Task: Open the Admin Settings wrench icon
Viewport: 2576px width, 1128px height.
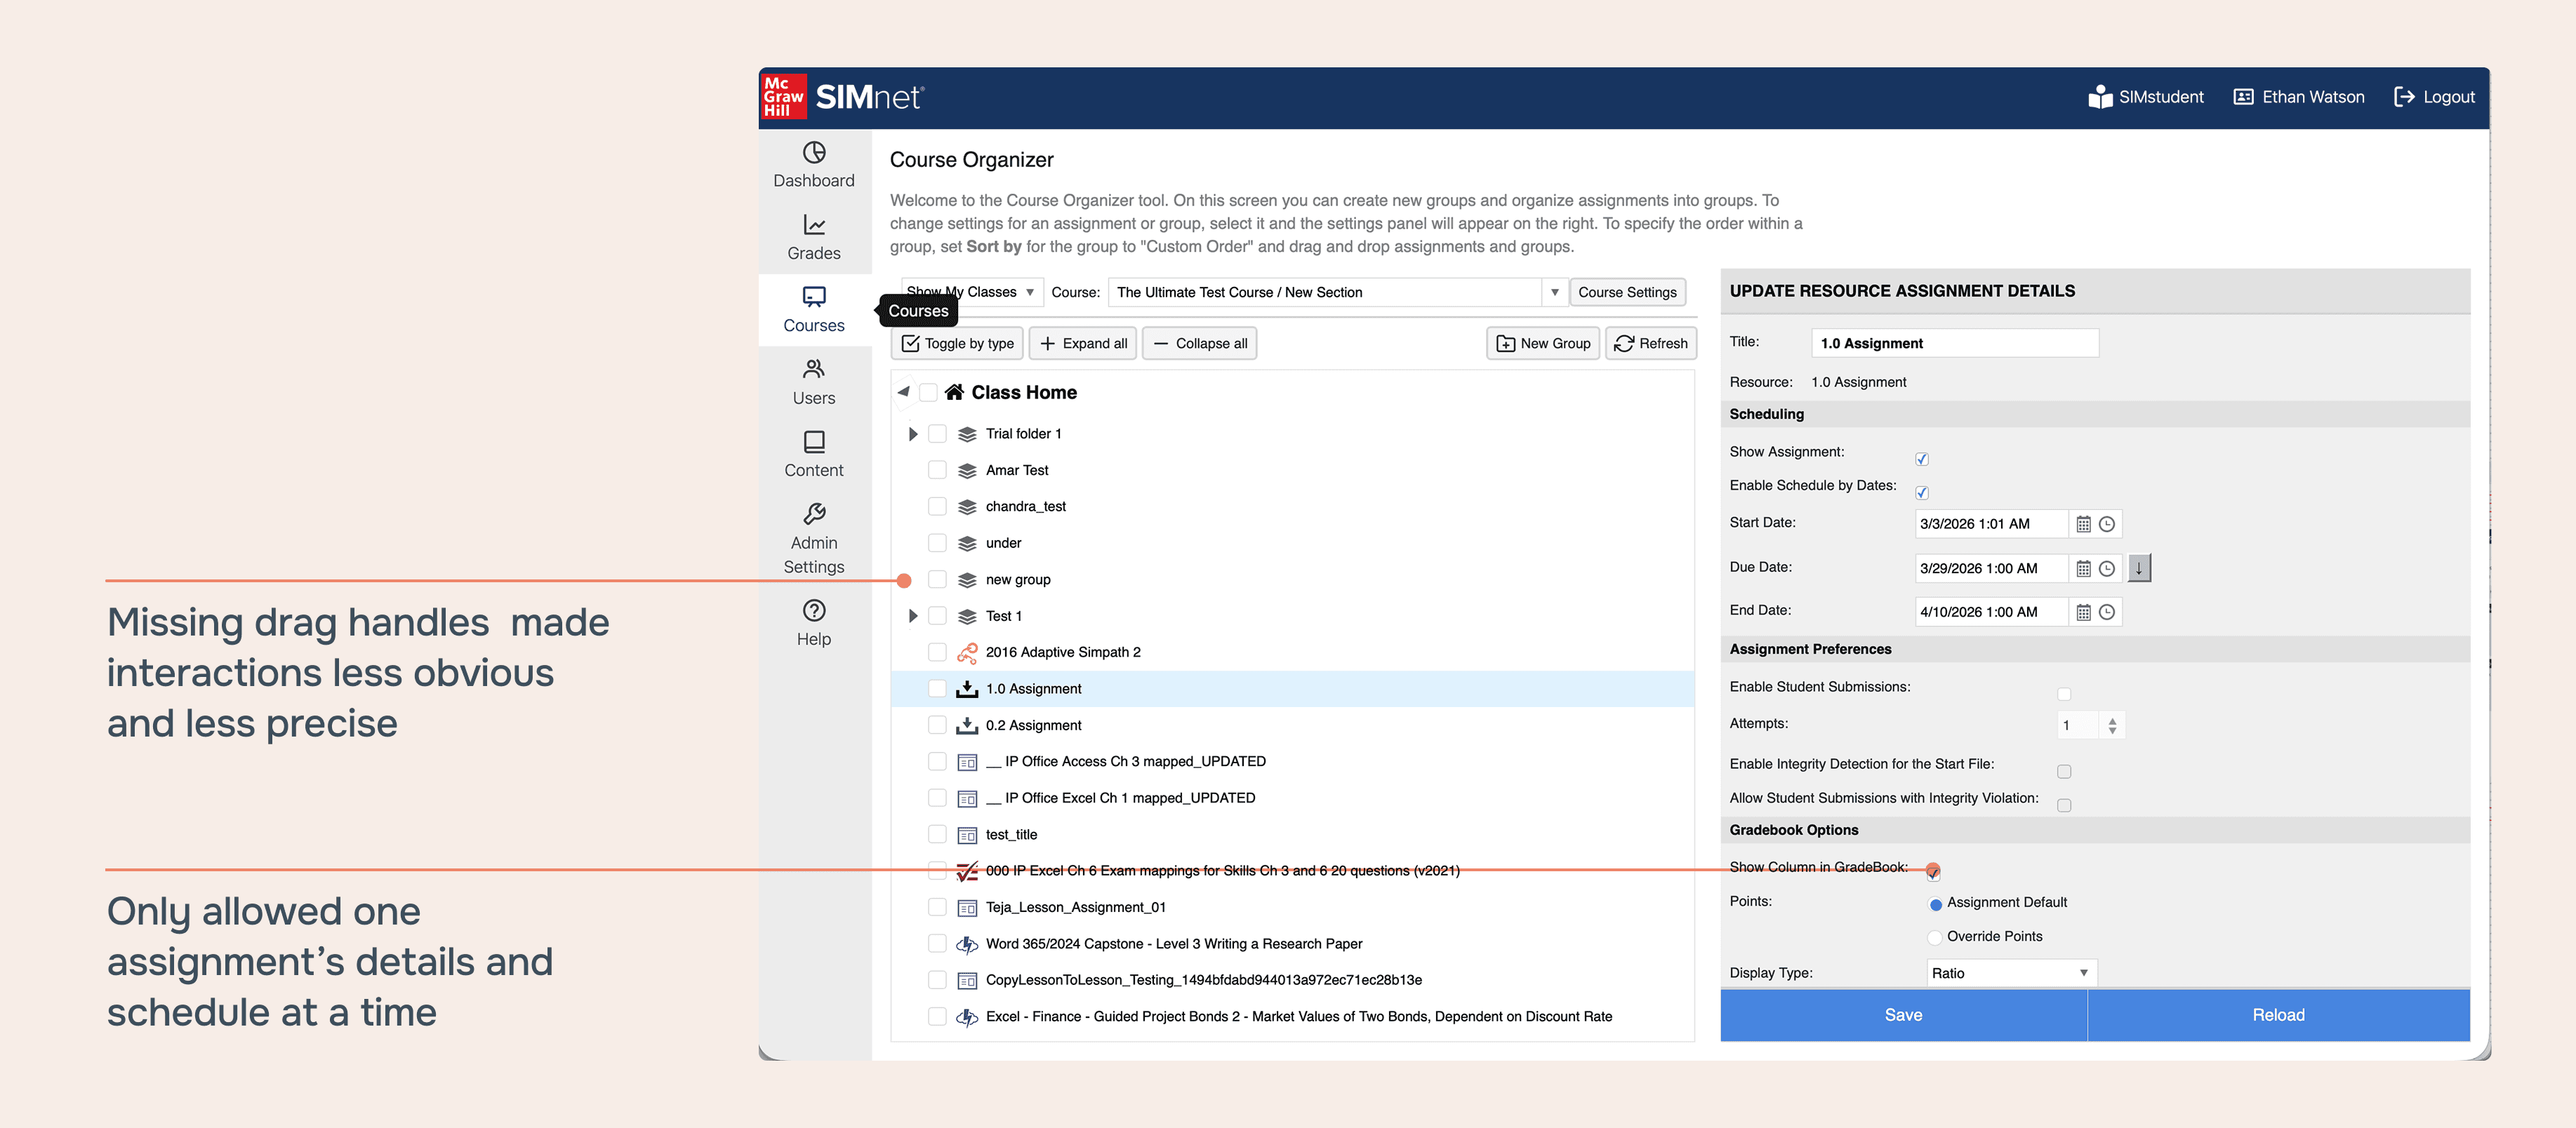Action: (x=813, y=514)
